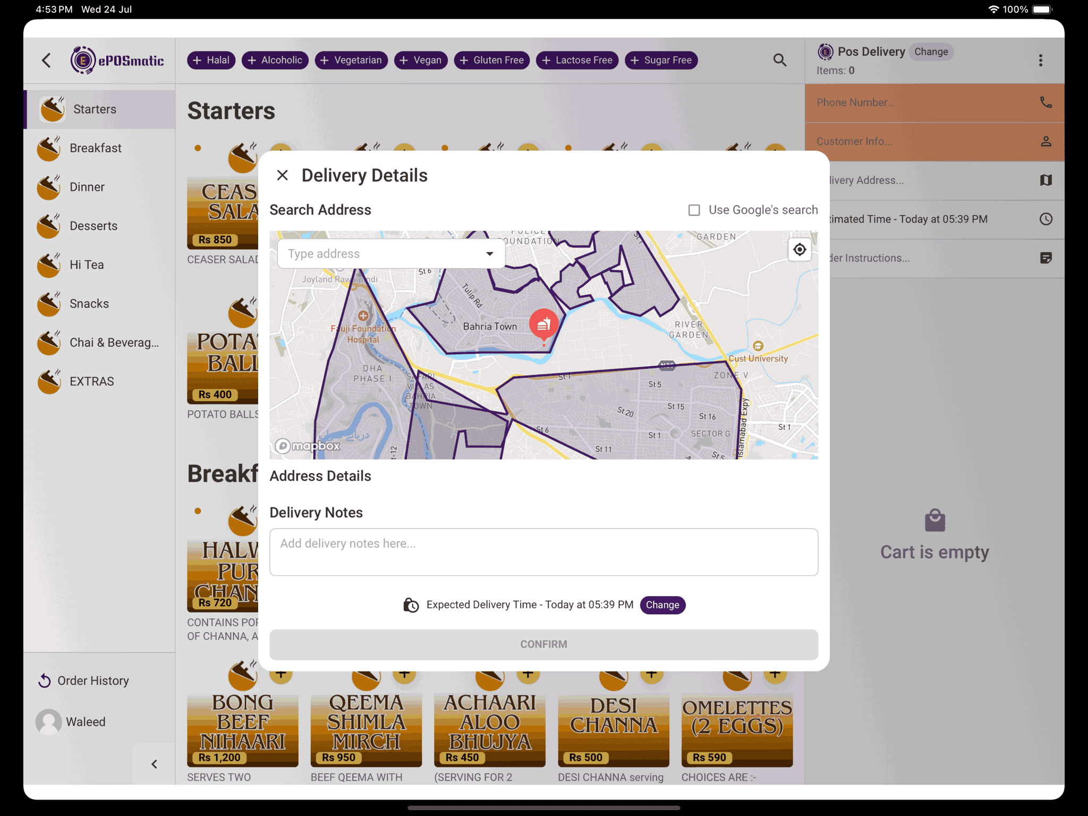Click the customer info person icon
Image resolution: width=1088 pixels, height=816 pixels.
tap(1045, 141)
